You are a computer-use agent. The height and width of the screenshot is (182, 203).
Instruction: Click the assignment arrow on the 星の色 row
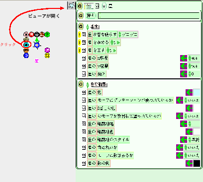pos(189,92)
